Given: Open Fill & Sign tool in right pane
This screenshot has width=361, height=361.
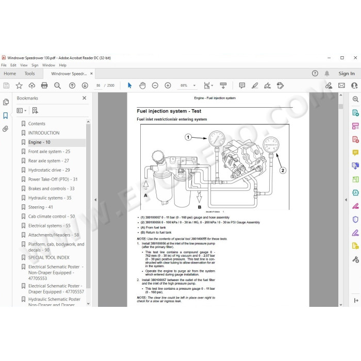Looking at the screenshot, I should pyautogui.click(x=355, y=233).
